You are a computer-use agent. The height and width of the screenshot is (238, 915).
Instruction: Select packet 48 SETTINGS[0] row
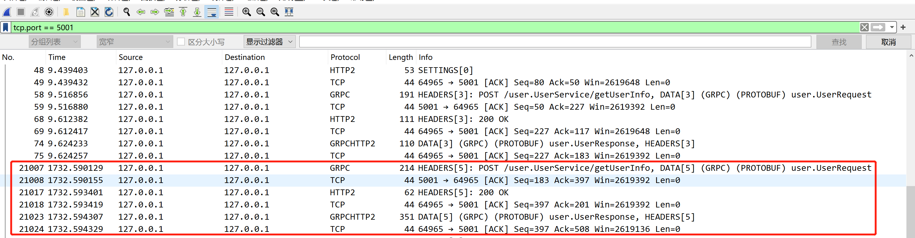point(453,70)
